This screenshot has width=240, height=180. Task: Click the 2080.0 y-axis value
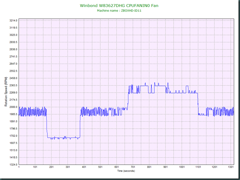(x=13, y=107)
